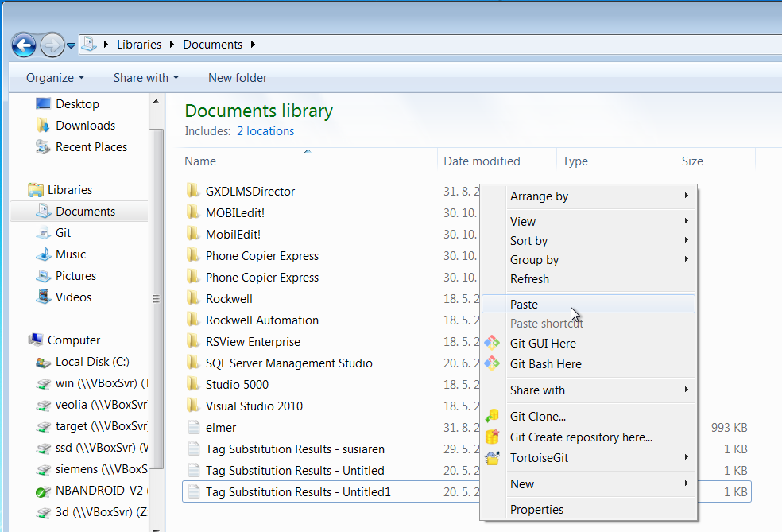This screenshot has height=532, width=782.
Task: Select Refresh in the context menu
Action: (529, 279)
